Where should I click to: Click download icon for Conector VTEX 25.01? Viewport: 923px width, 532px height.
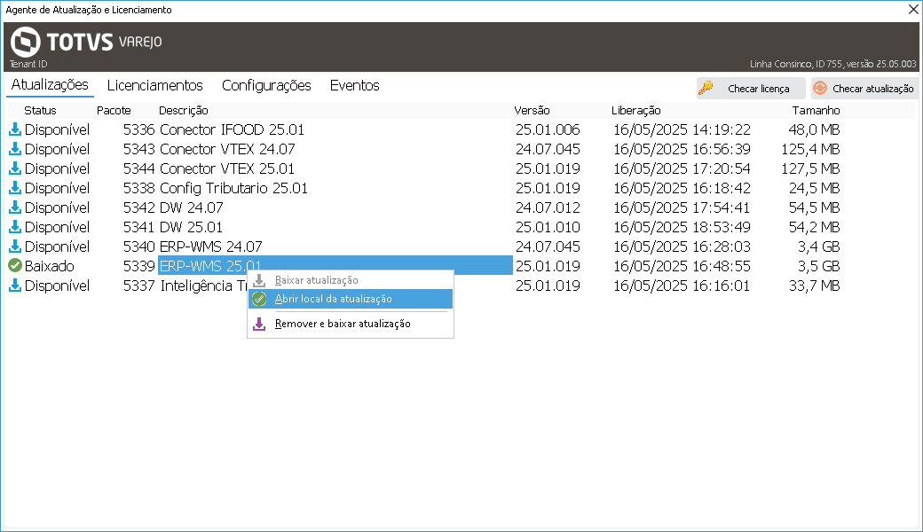[15, 168]
